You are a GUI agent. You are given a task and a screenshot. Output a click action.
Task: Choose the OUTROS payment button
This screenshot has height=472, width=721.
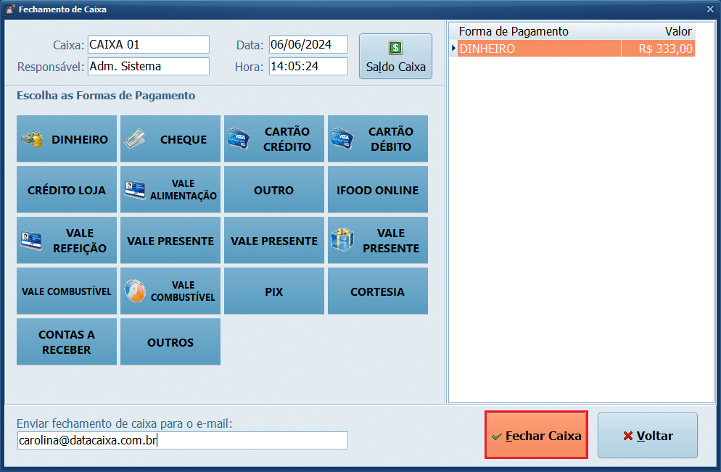point(170,342)
